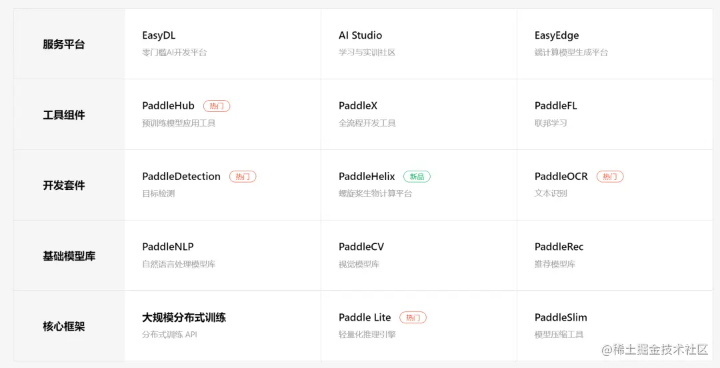Select PaddleSlim model compression tool
This screenshot has height=368, width=720.
[x=561, y=317]
